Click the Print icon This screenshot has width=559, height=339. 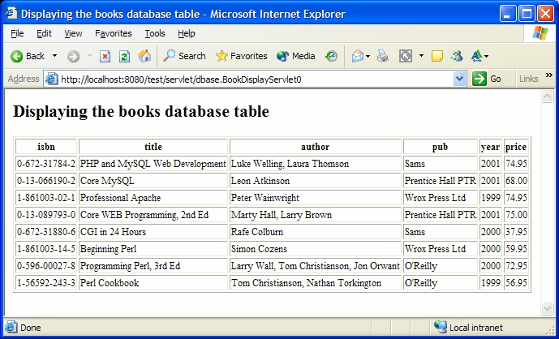[x=382, y=56]
